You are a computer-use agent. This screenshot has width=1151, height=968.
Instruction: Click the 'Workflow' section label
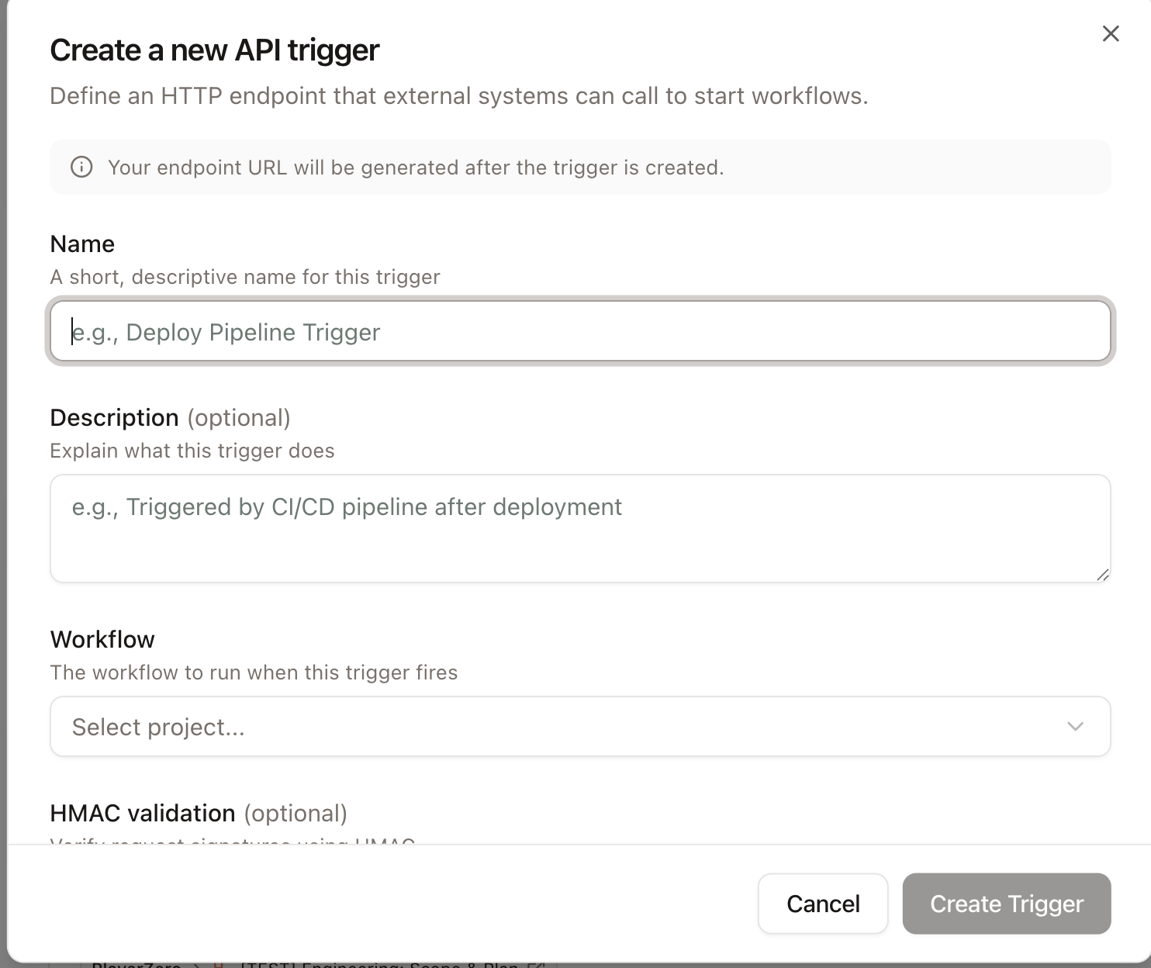point(102,639)
